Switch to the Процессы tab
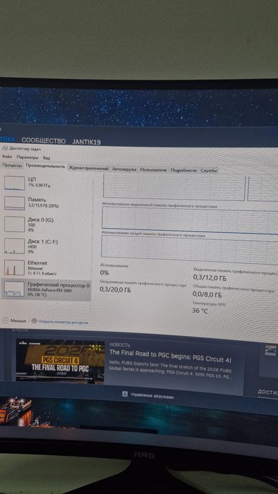 pyautogui.click(x=12, y=165)
